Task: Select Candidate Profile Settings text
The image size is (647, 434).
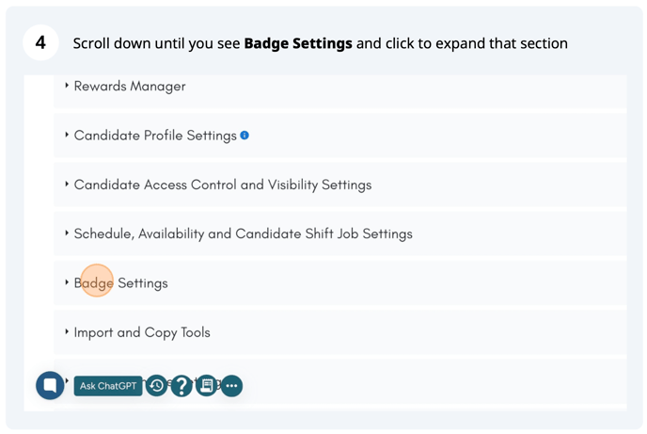Action: [155, 136]
